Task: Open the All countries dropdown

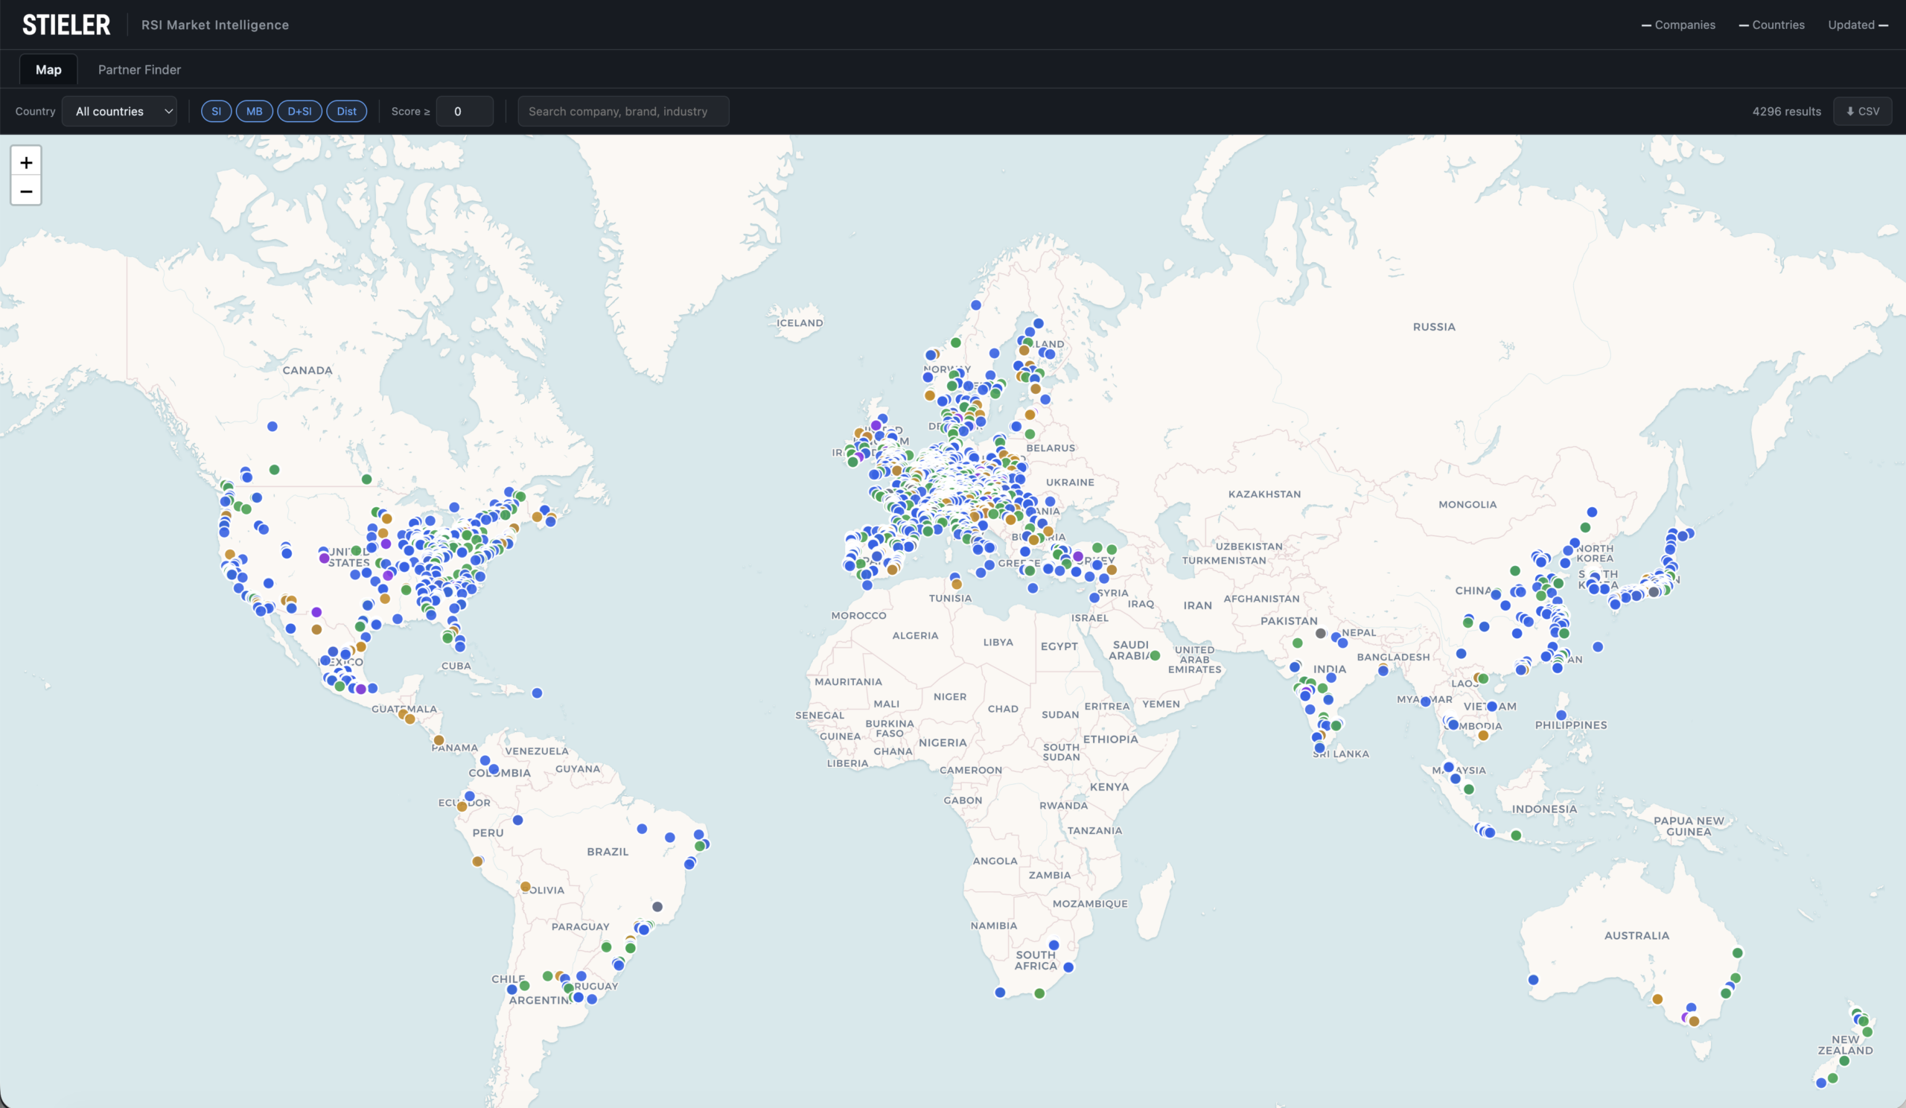Action: point(120,111)
